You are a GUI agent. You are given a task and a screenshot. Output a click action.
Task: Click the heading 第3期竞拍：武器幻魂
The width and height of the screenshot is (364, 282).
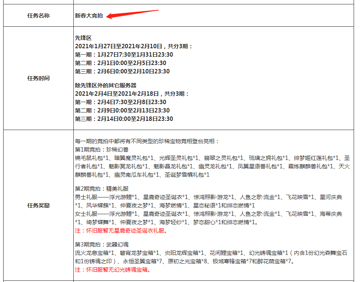(x=102, y=245)
